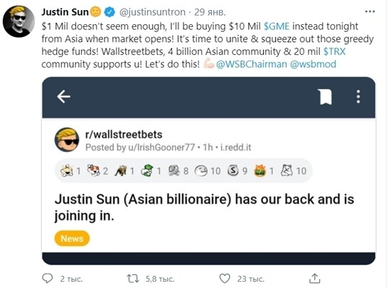Click the reply speech bubble icon
Viewport: 391px width, 289px height.
point(47,278)
